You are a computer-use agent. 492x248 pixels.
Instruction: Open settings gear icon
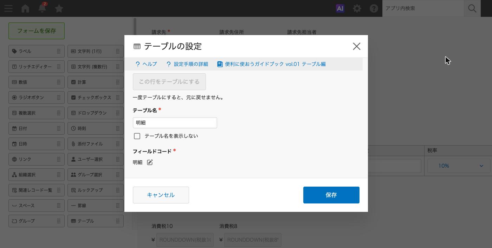[357, 8]
